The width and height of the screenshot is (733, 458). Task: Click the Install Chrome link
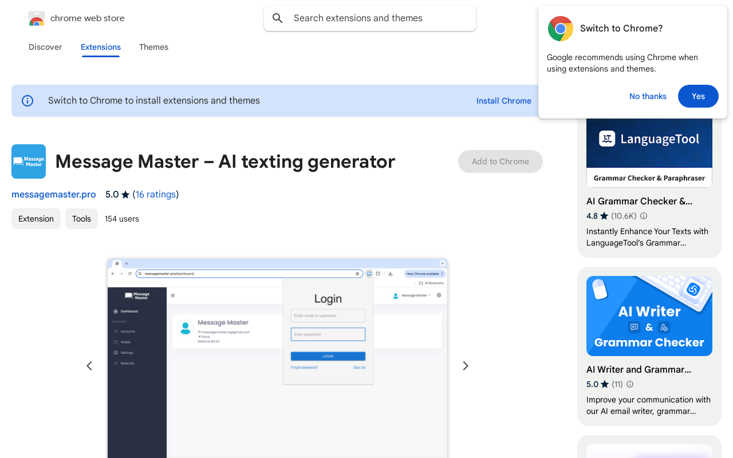[503, 101]
